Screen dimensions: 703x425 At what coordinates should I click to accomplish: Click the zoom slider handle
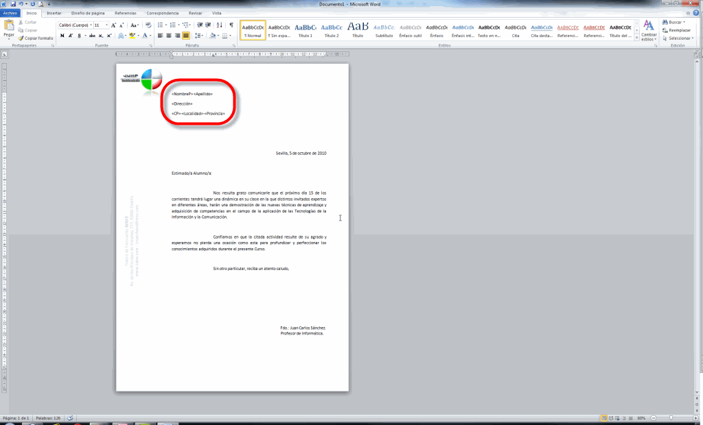point(671,417)
